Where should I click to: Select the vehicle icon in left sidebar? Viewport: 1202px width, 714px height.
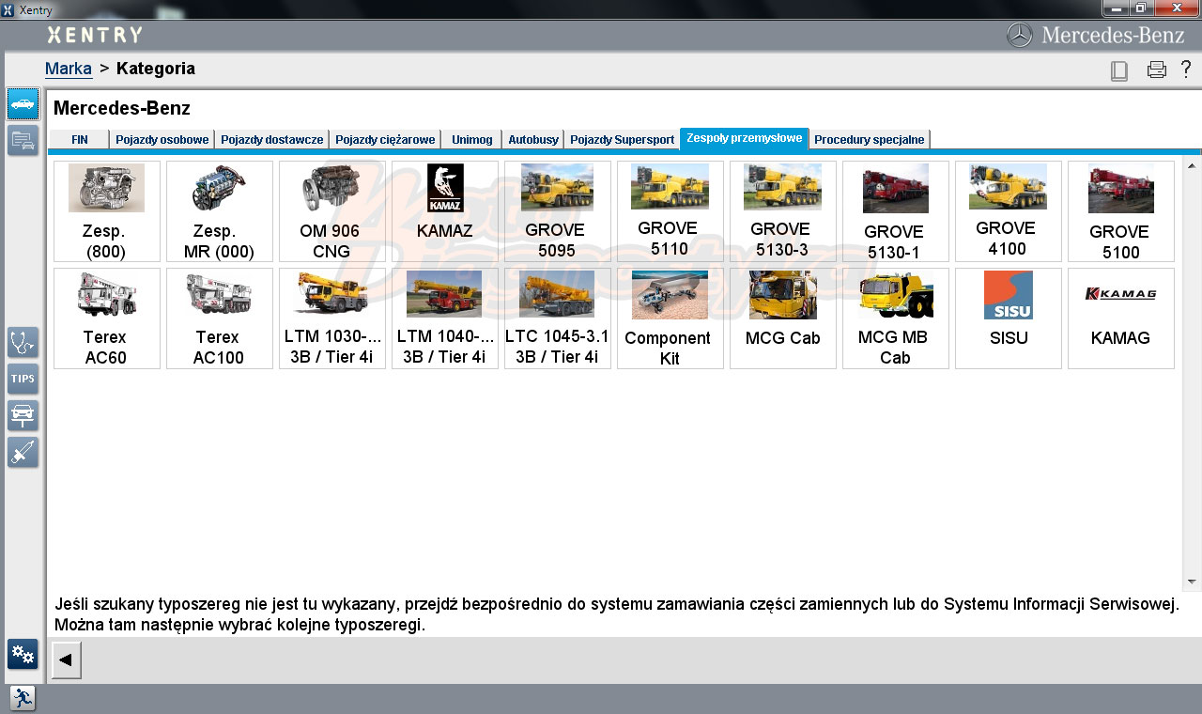point(23,103)
